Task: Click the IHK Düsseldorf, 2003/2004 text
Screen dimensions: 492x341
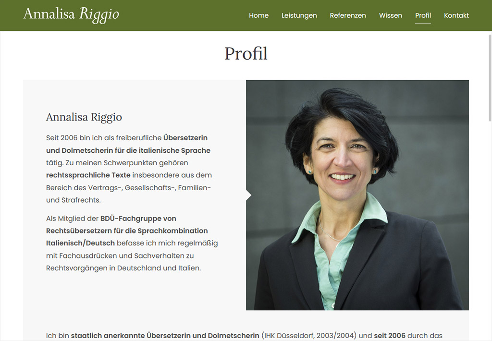Action: (309, 335)
